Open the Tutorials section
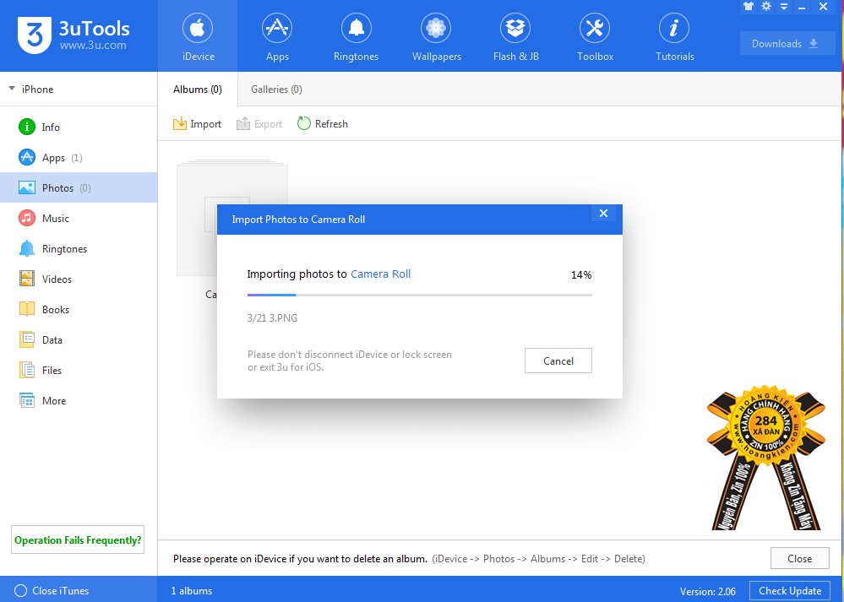 [x=674, y=36]
